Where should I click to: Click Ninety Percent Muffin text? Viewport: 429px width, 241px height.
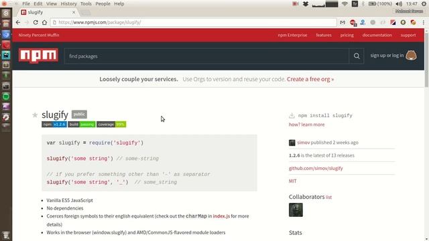tap(39, 35)
